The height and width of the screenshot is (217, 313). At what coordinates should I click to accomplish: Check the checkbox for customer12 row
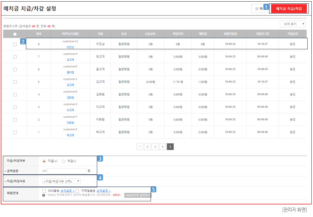(x=15, y=44)
